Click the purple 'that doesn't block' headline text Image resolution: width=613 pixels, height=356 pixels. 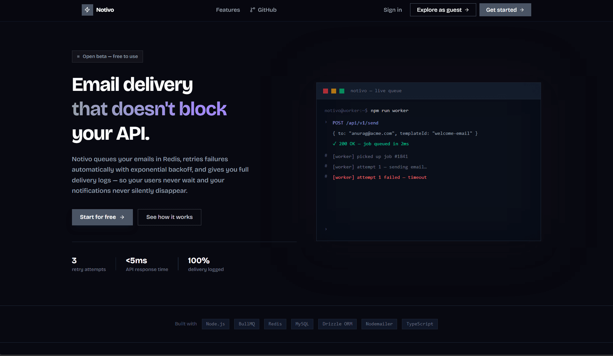[149, 109]
